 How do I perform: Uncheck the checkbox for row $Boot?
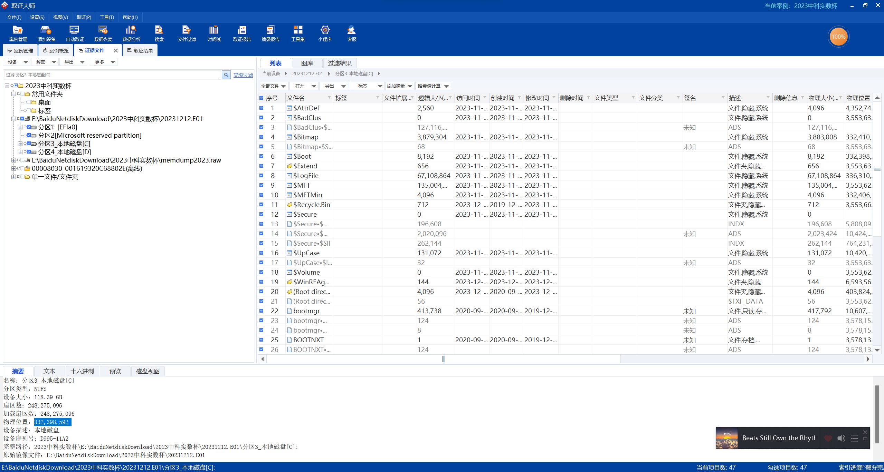pyautogui.click(x=262, y=156)
